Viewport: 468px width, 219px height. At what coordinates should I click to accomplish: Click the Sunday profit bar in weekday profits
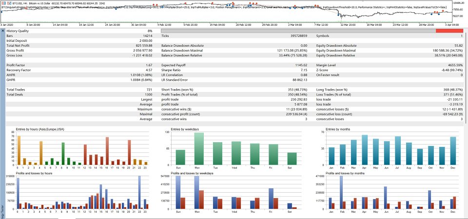tap(178, 193)
